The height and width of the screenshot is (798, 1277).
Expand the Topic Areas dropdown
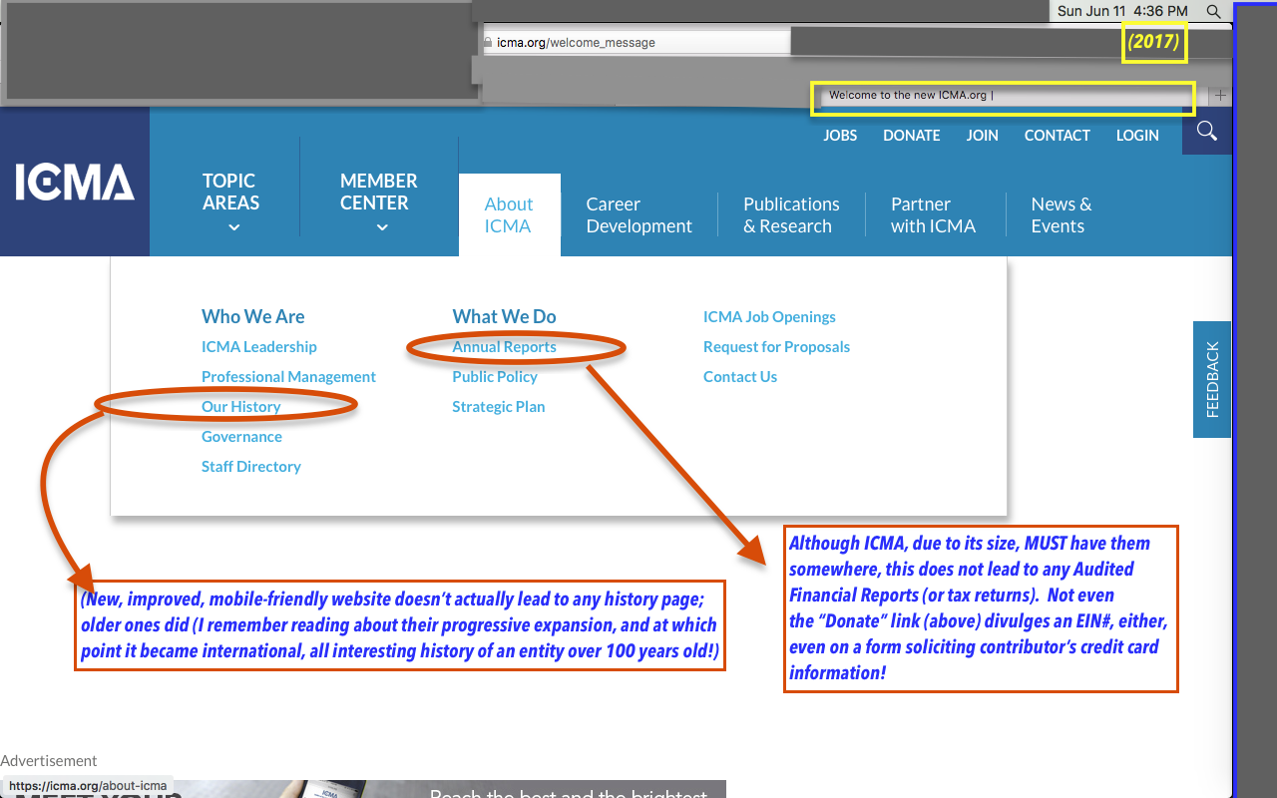coord(230,202)
